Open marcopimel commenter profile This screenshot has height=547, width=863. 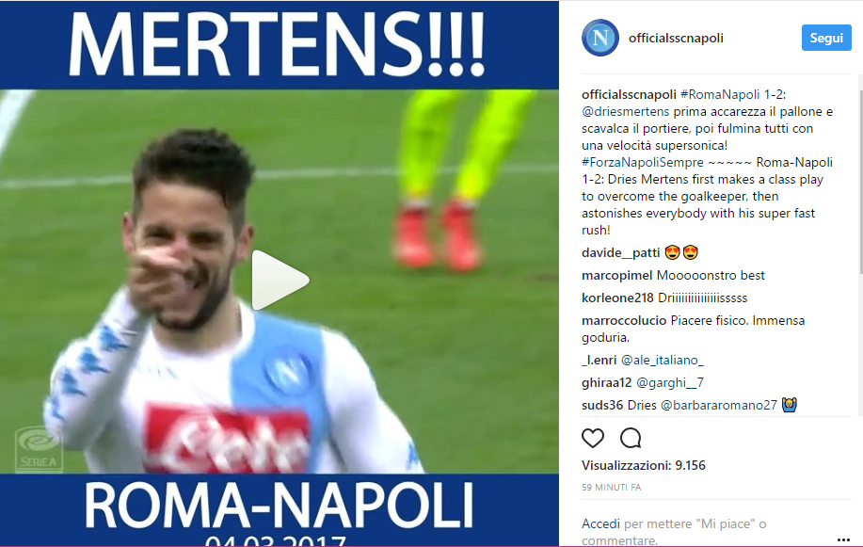617,276
